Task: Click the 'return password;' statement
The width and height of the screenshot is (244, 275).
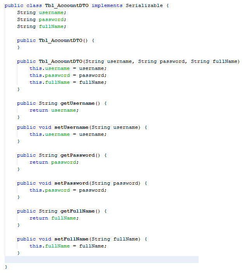Action: (x=54, y=163)
